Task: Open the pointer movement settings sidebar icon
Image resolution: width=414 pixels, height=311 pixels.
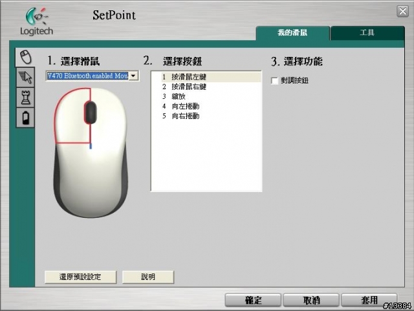Action: (x=25, y=77)
